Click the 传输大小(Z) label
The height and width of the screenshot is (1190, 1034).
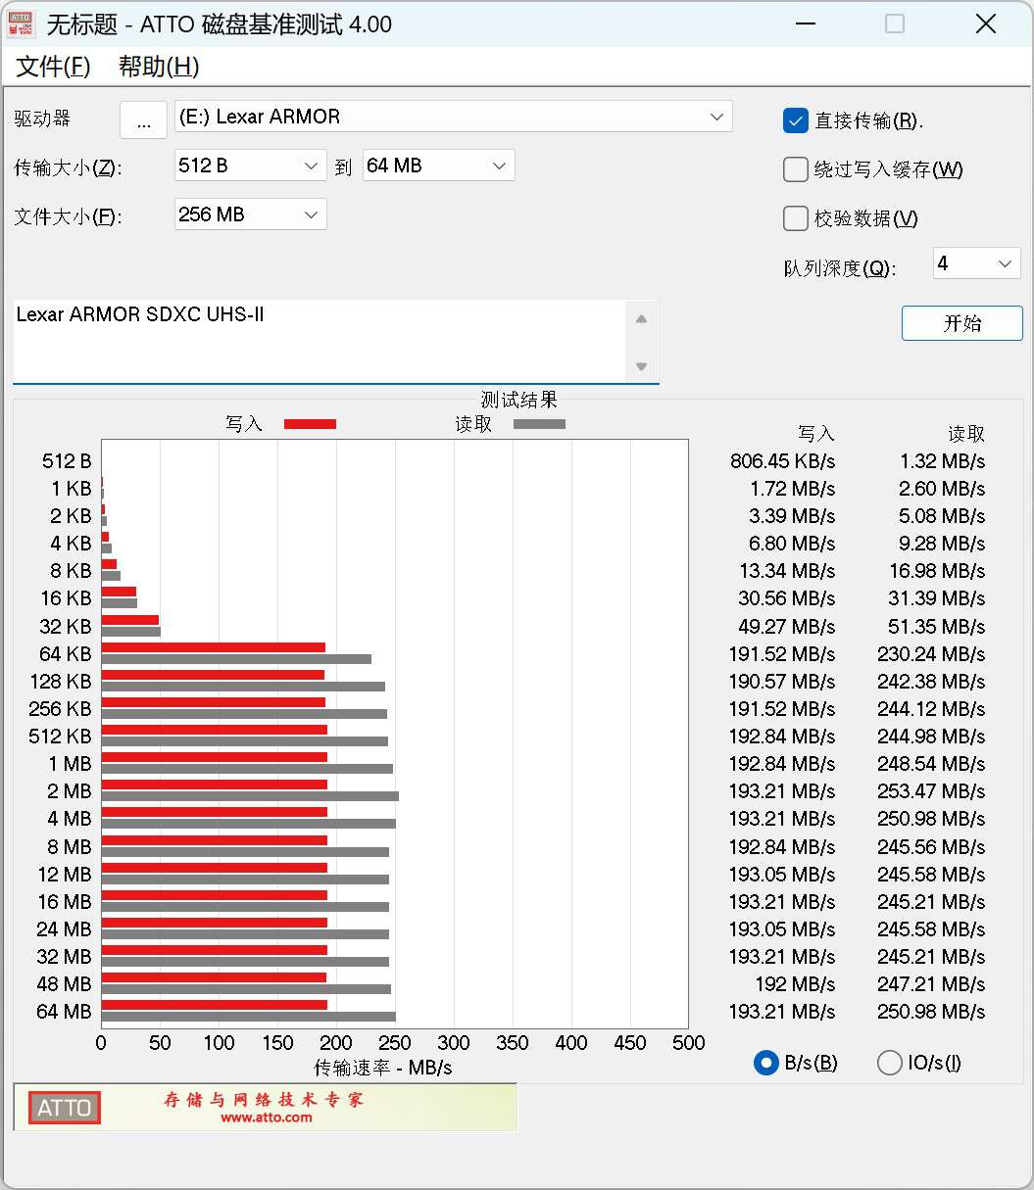69,167
